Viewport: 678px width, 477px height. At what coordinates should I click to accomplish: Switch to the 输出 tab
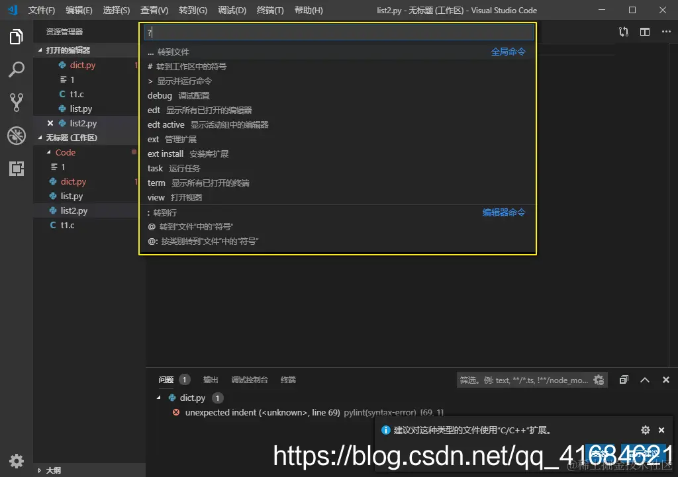tap(211, 380)
